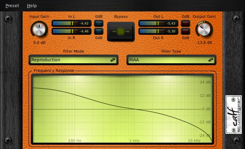Click the Out R red clip indicator
245x149 pixels.
(186, 31)
